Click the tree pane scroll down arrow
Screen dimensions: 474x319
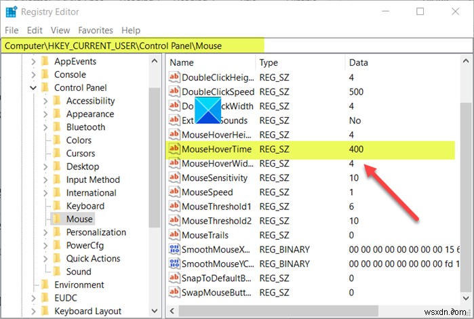click(x=155, y=311)
